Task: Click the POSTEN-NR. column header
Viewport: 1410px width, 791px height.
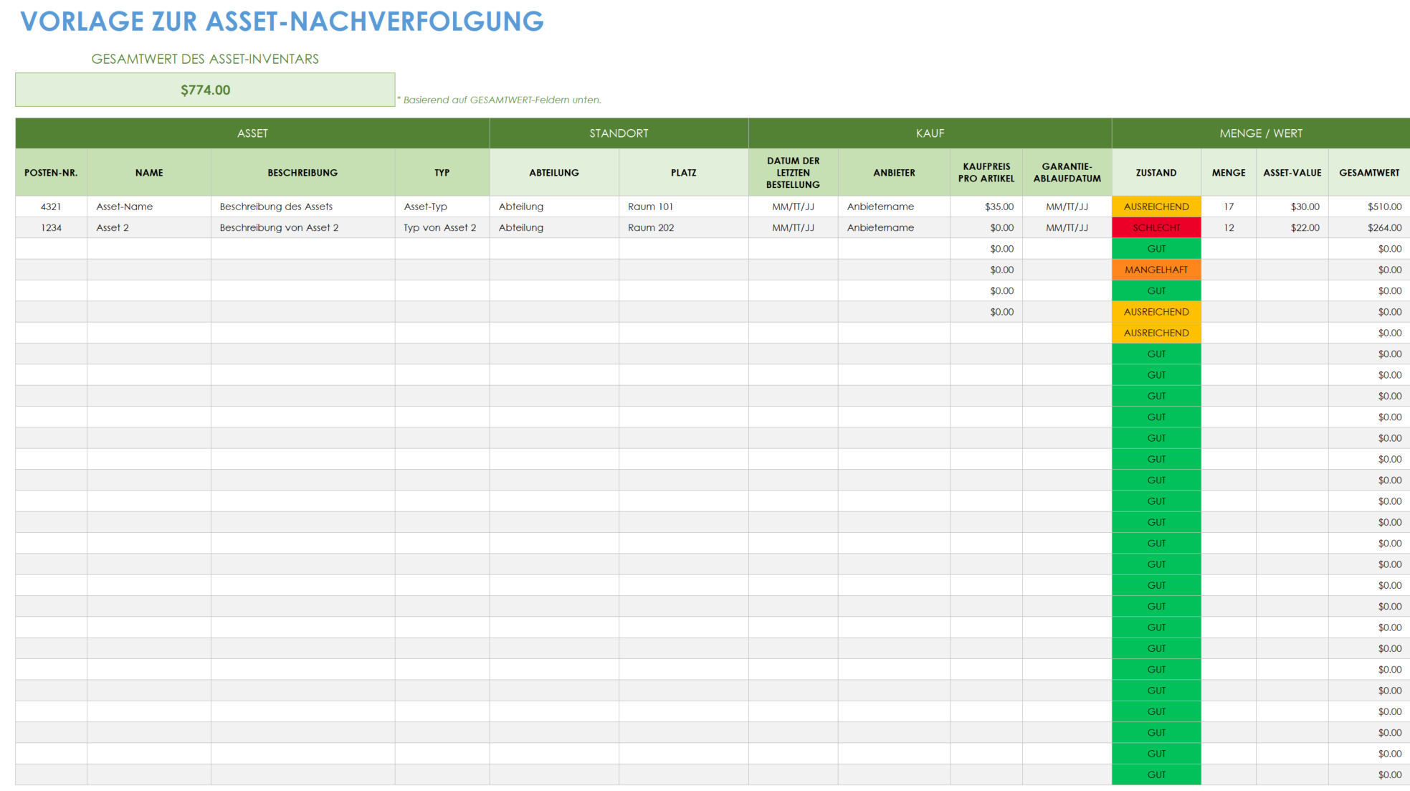Action: (x=51, y=173)
